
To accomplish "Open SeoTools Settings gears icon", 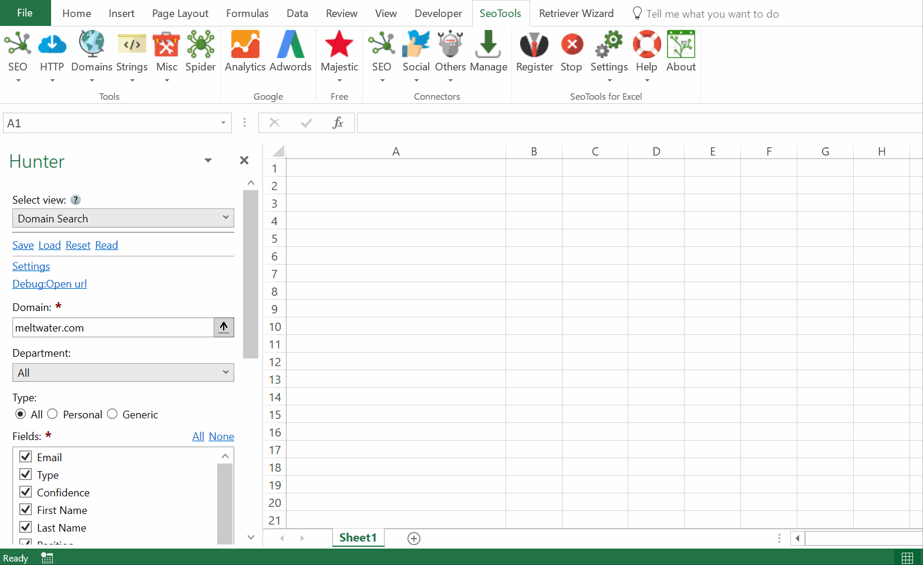I will (x=609, y=45).
